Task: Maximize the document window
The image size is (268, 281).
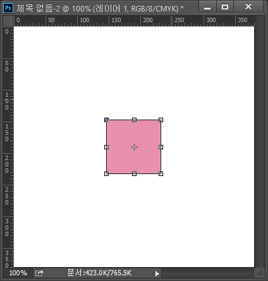Action: coord(225,7)
